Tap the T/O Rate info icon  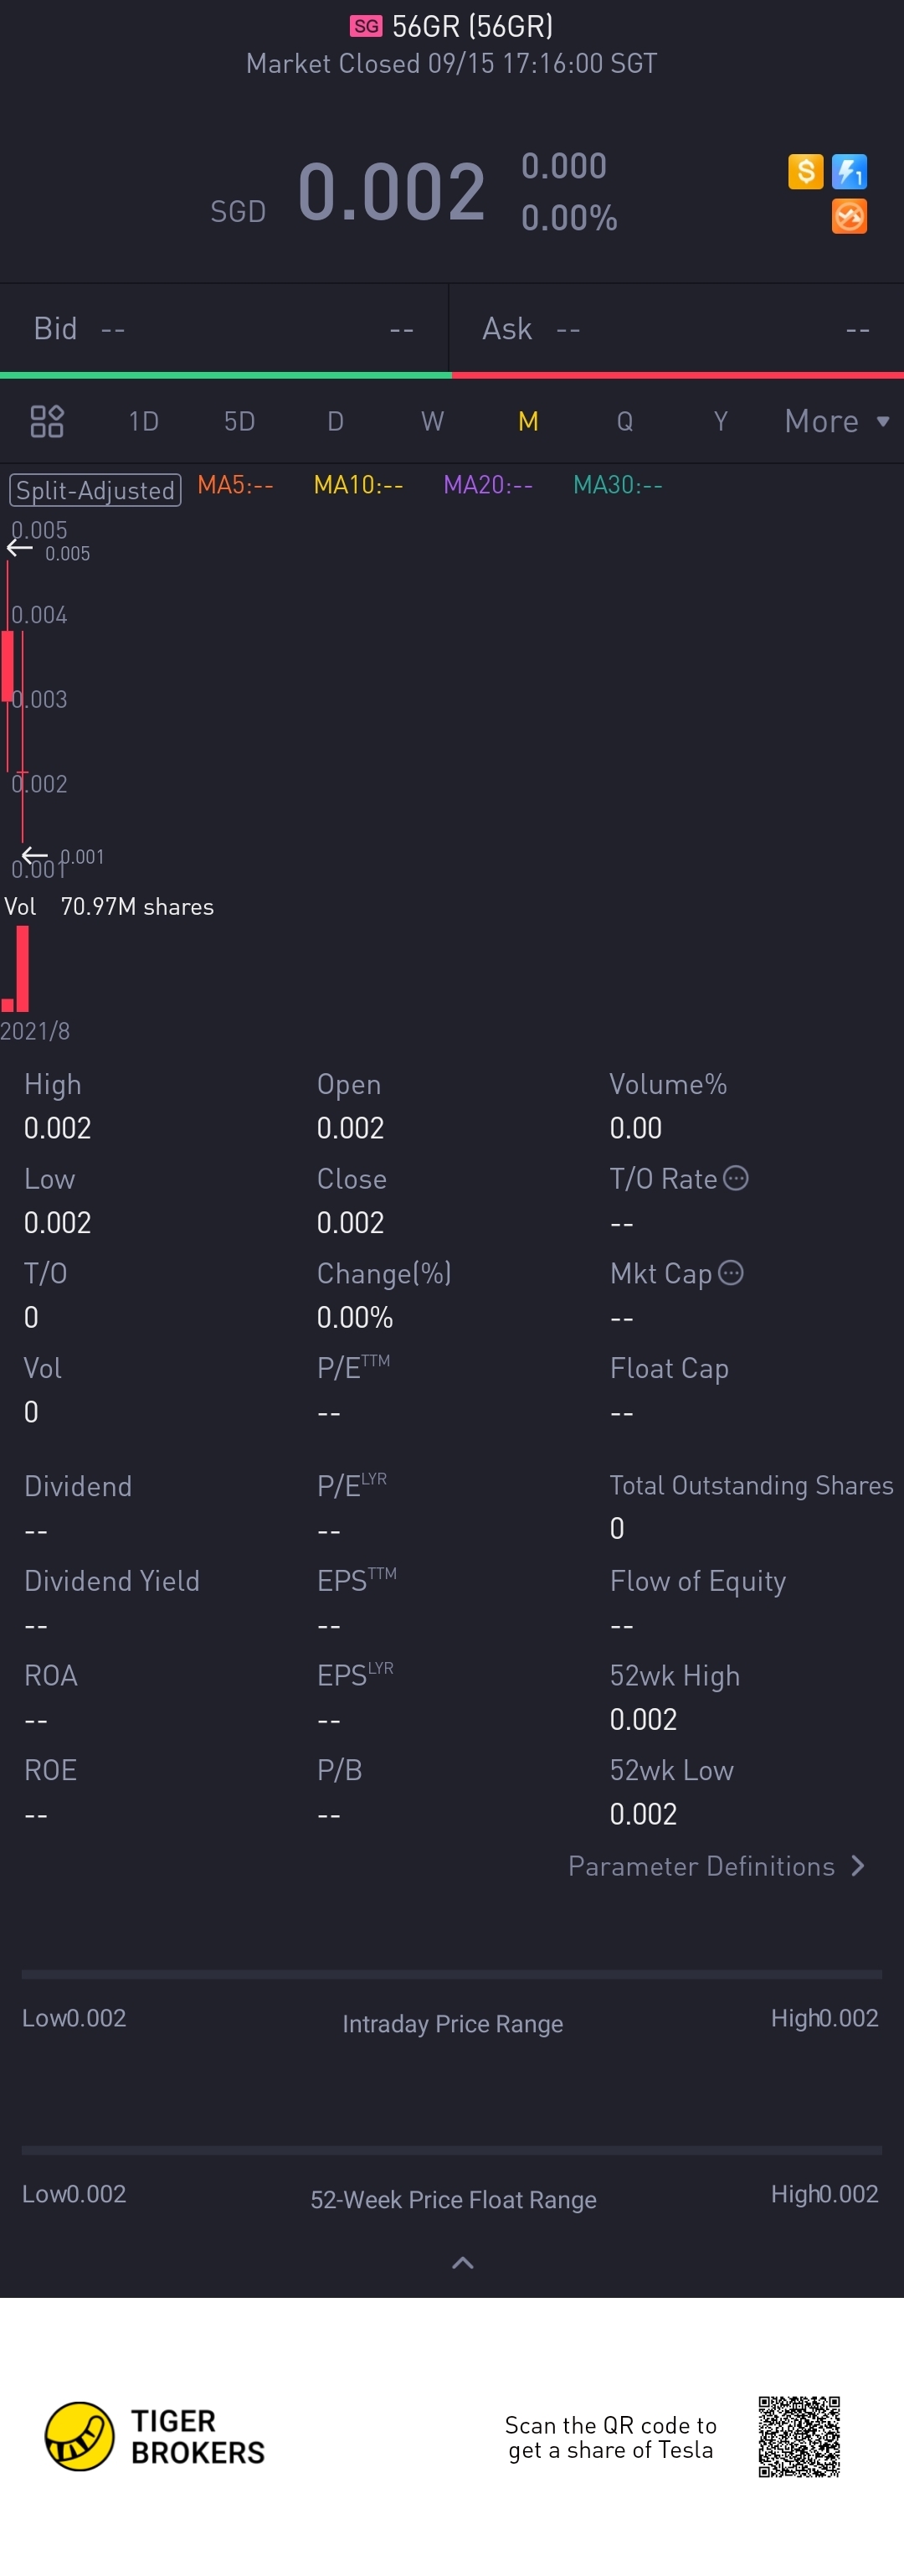tap(737, 1178)
